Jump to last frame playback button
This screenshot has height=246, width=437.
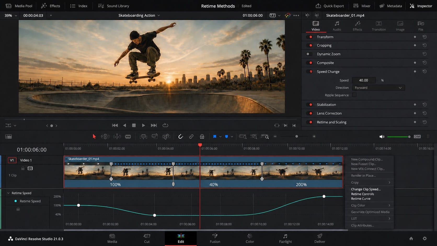tap(154, 125)
